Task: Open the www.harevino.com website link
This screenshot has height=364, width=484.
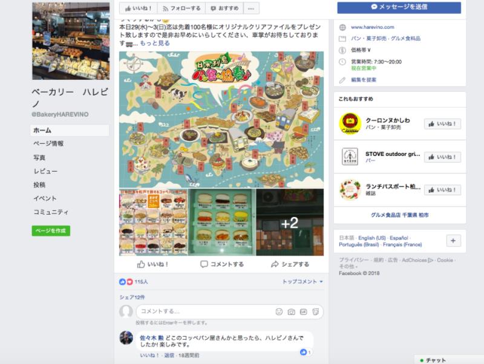Action: pyautogui.click(x=373, y=27)
